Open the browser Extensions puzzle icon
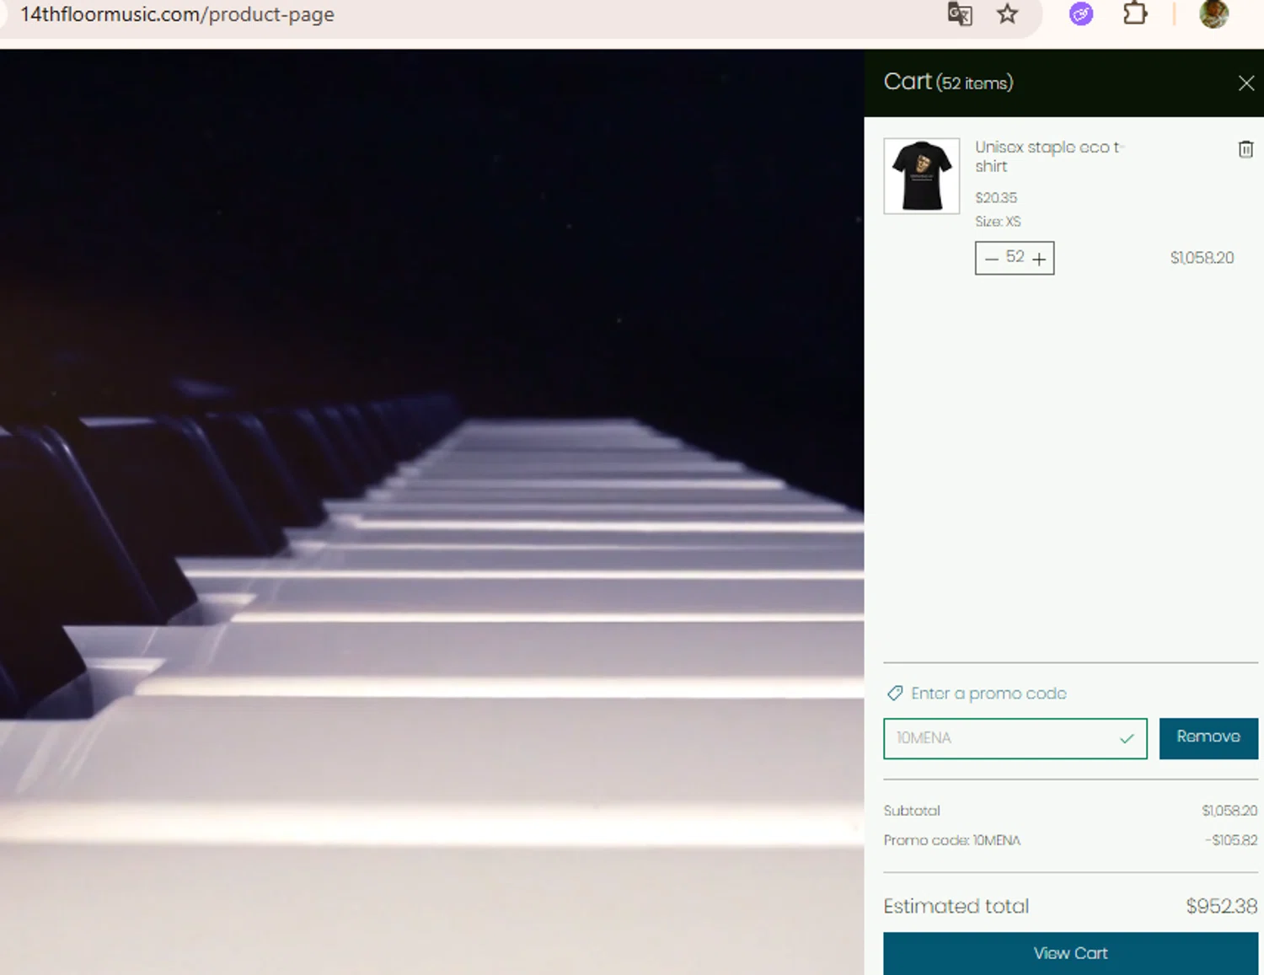1264x975 pixels. [1135, 13]
